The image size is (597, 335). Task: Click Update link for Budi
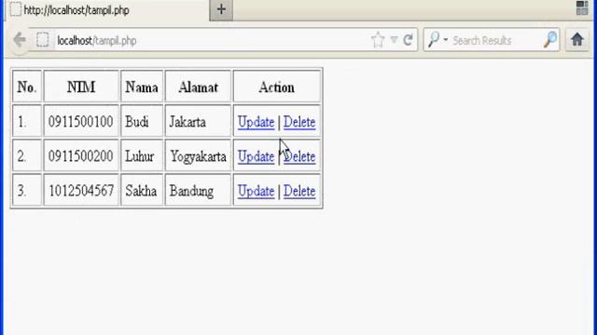point(256,122)
